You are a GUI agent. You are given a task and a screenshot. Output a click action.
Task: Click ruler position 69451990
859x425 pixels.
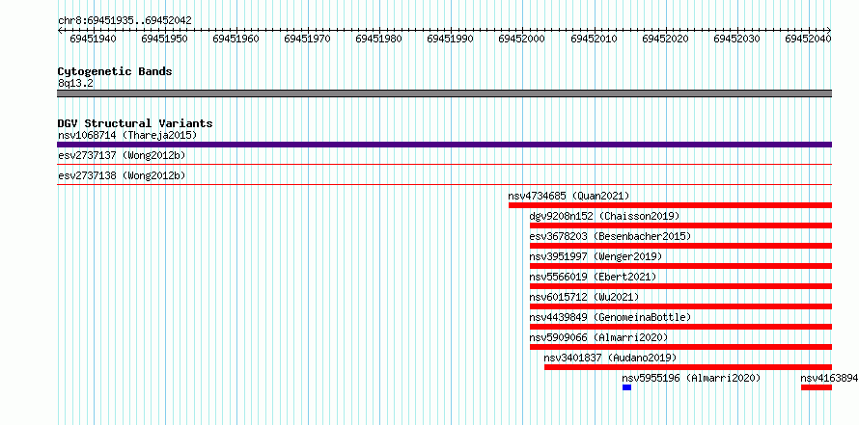[x=451, y=39]
